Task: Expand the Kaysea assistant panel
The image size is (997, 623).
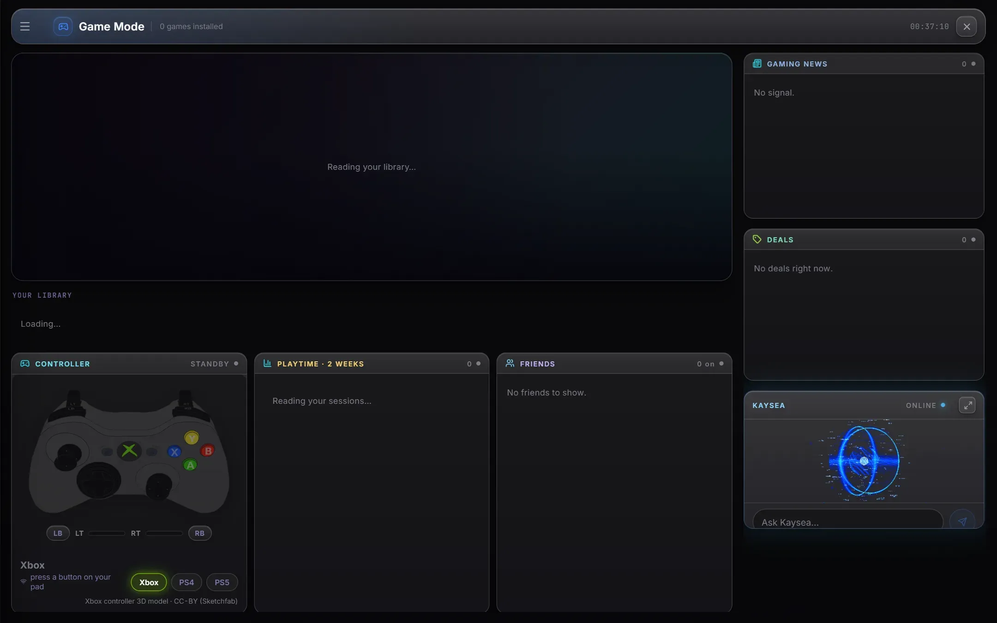Action: pyautogui.click(x=967, y=405)
